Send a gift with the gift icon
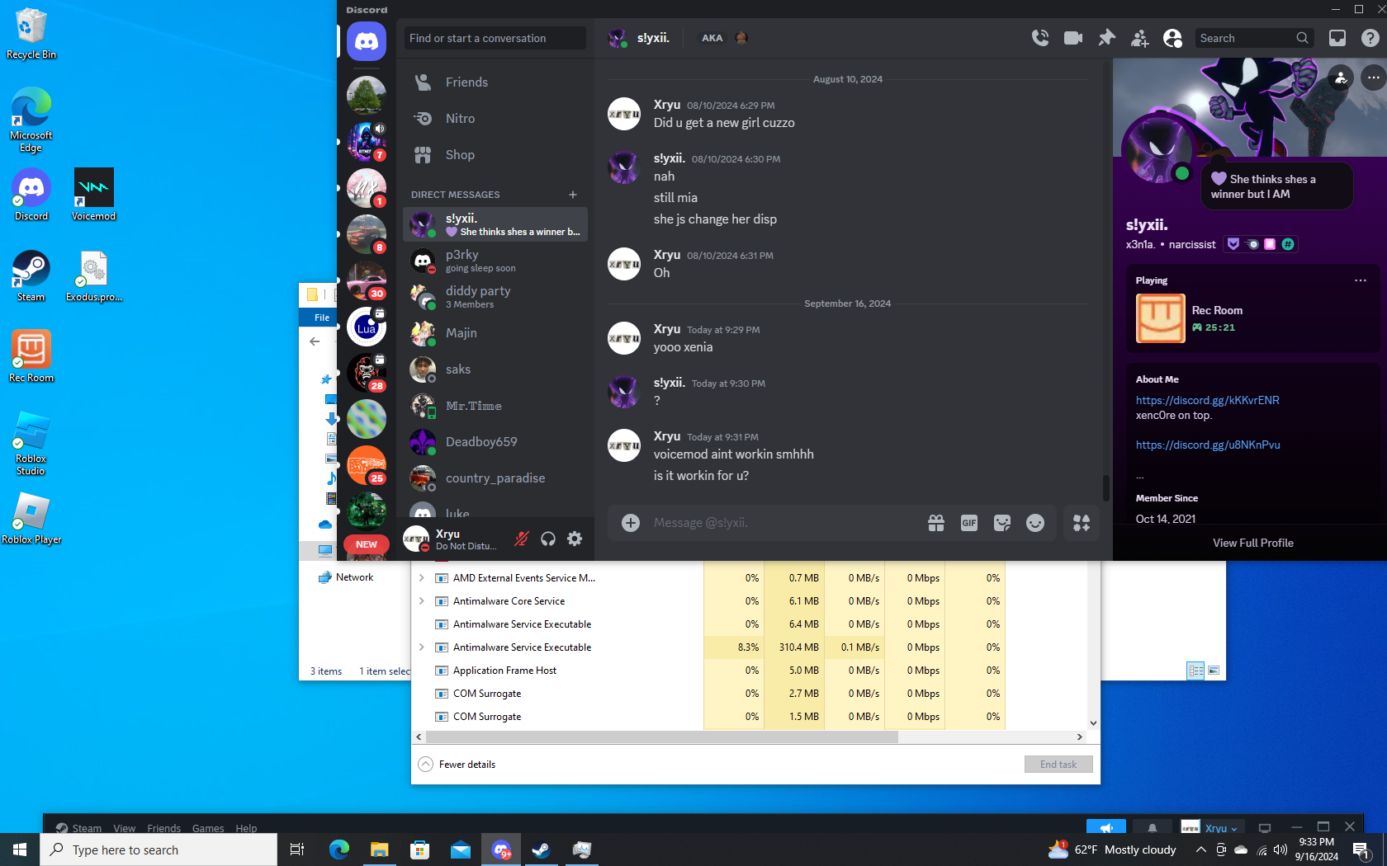The height and width of the screenshot is (866, 1387). pyautogui.click(x=936, y=523)
